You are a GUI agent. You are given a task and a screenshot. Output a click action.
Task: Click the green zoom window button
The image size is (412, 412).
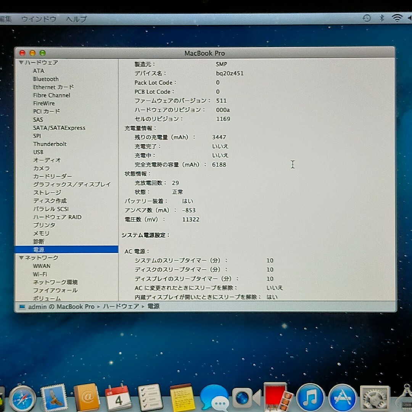[x=43, y=53]
